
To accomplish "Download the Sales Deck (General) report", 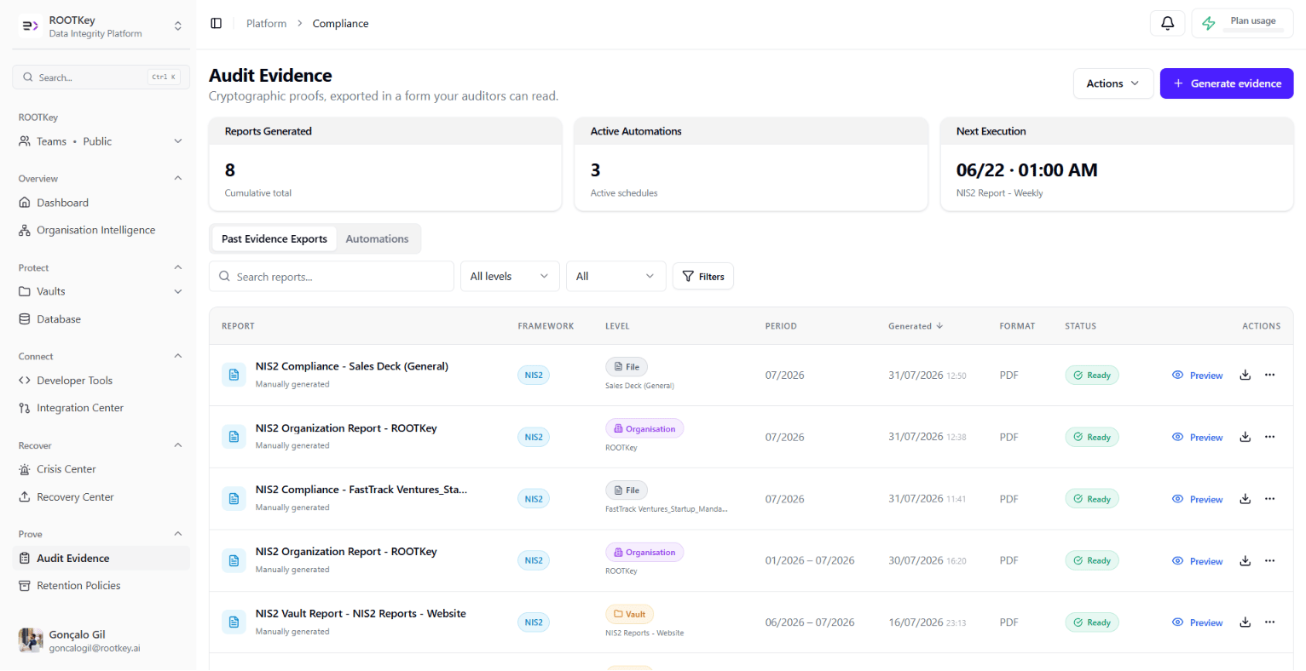I will coord(1245,376).
